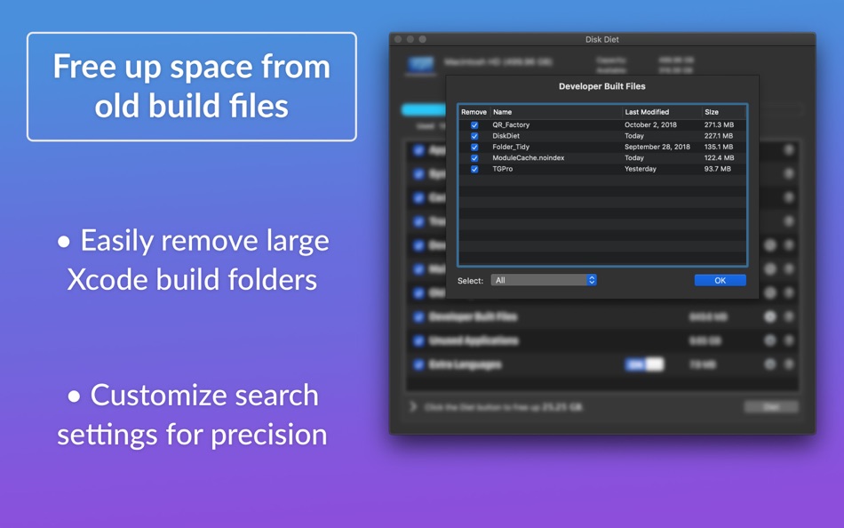Toggle the blurred Unused Applications checkbox
Image resolution: width=844 pixels, height=528 pixels.
tap(418, 340)
